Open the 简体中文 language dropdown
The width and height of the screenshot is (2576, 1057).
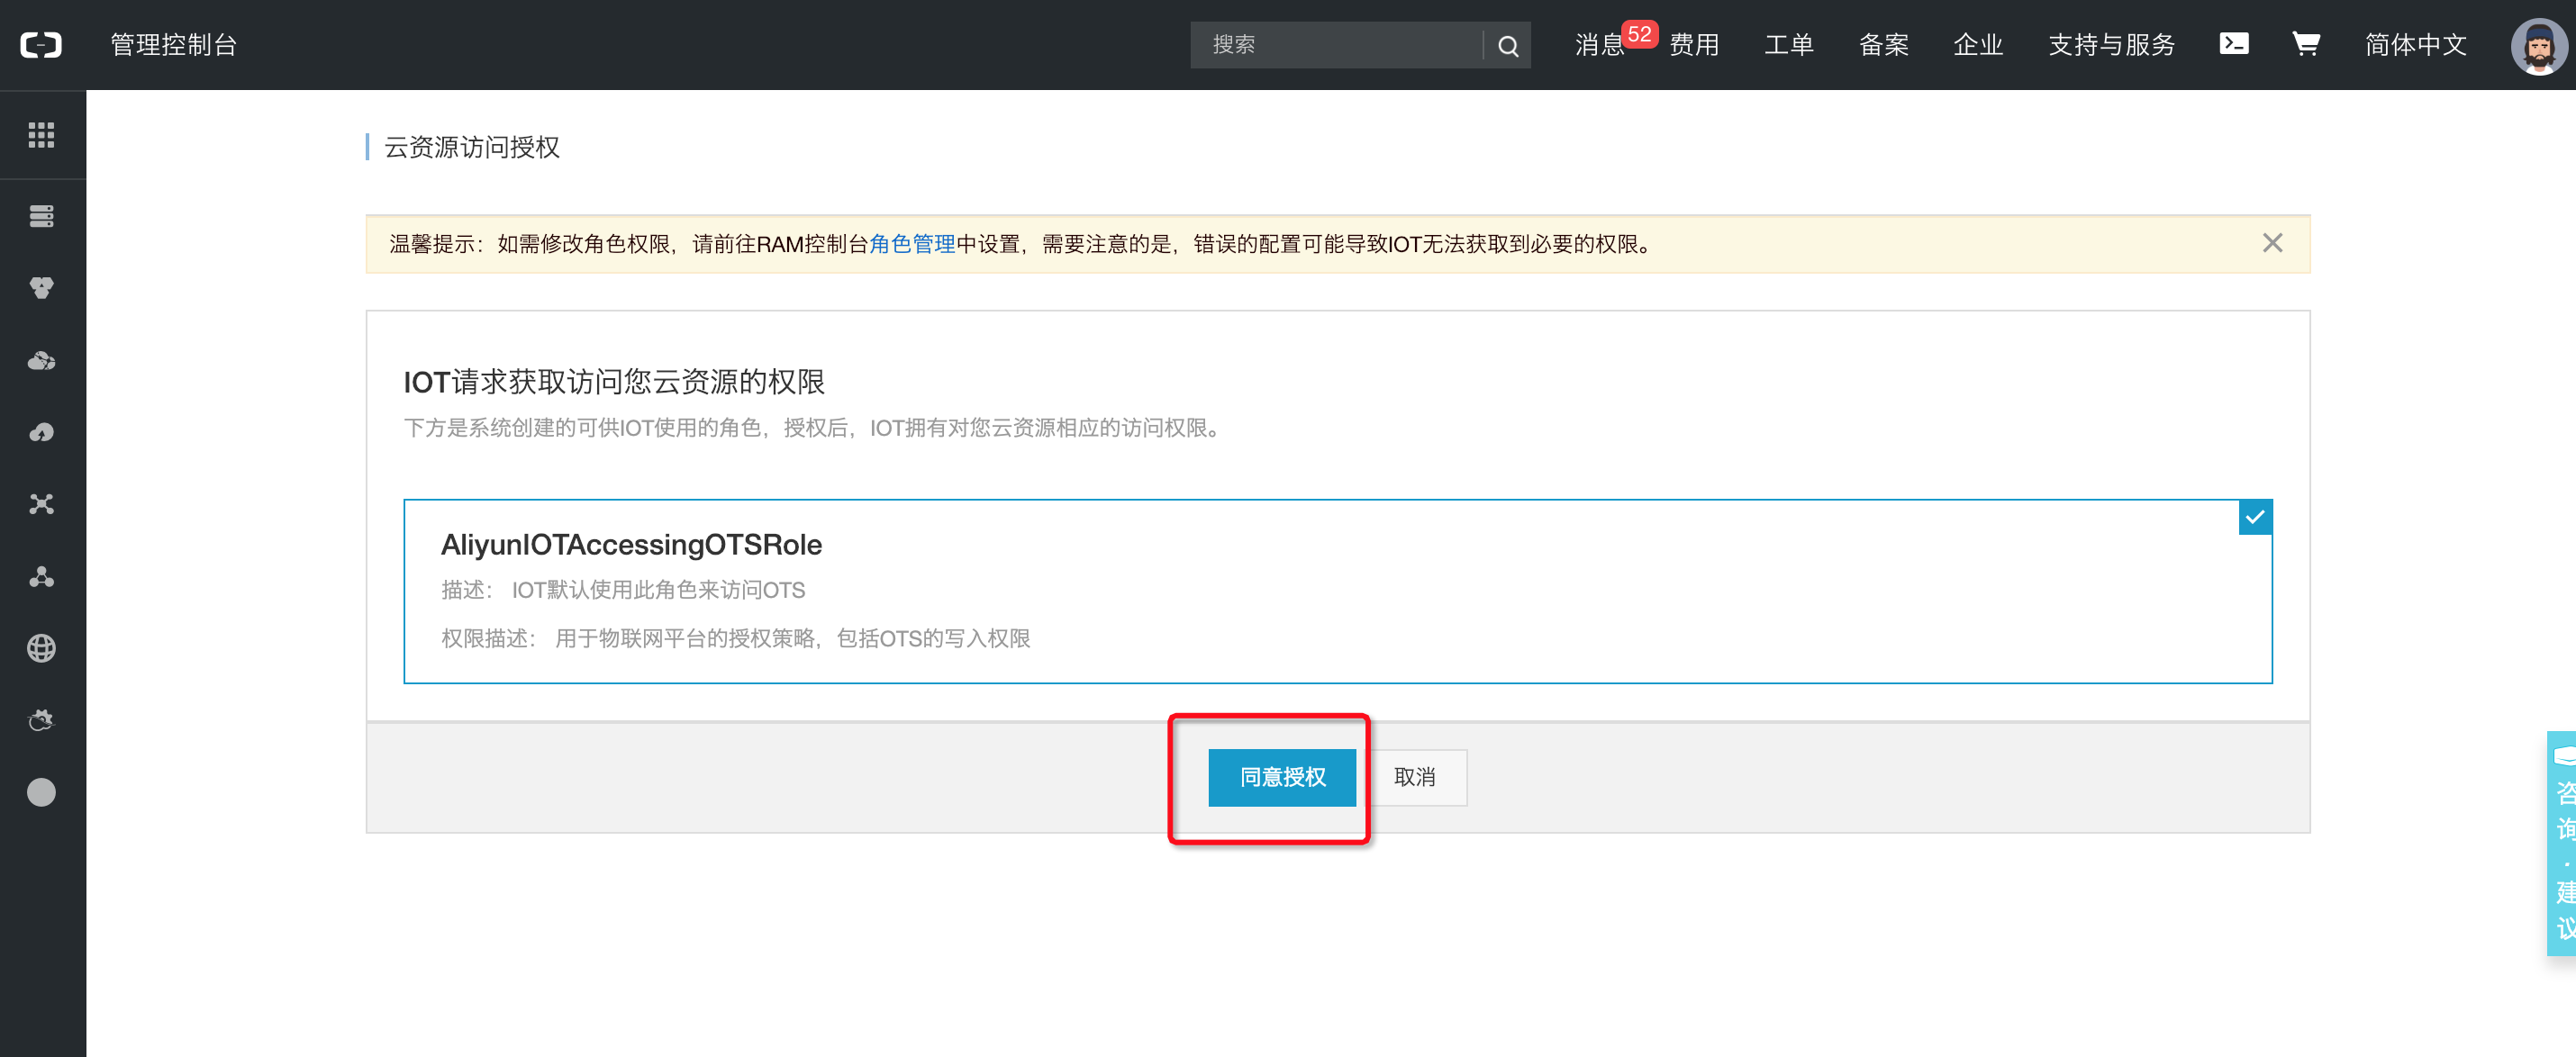coord(2415,45)
